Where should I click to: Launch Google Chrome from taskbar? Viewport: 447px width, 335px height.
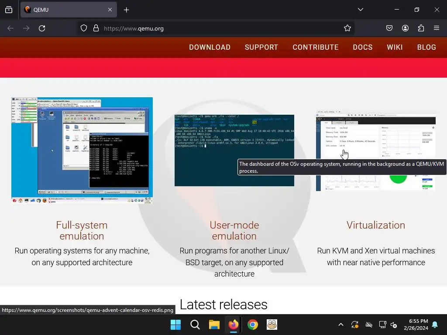coord(253,325)
